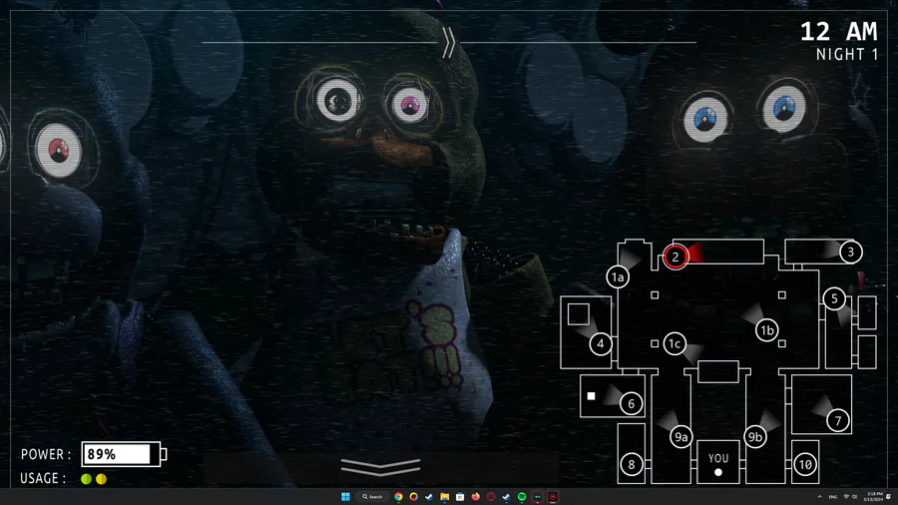The width and height of the screenshot is (898, 505).
Task: Select camera 10 on the map
Action: click(805, 464)
